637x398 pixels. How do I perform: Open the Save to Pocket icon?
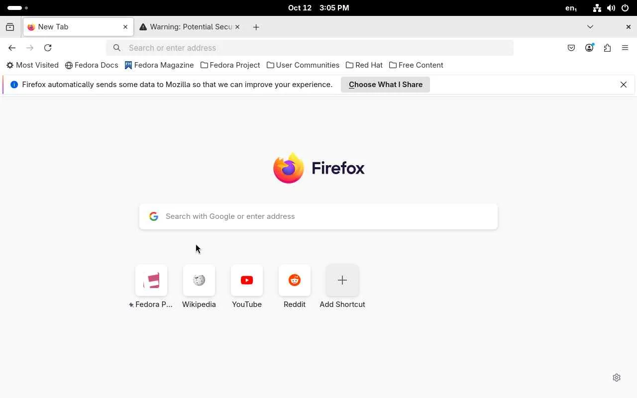click(571, 48)
